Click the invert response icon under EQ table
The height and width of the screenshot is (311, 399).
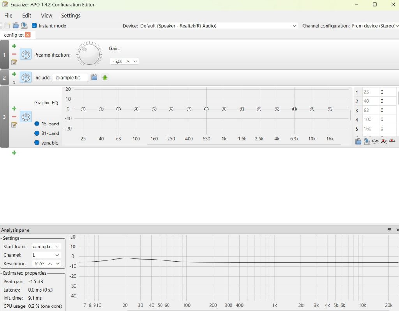[x=375, y=141]
